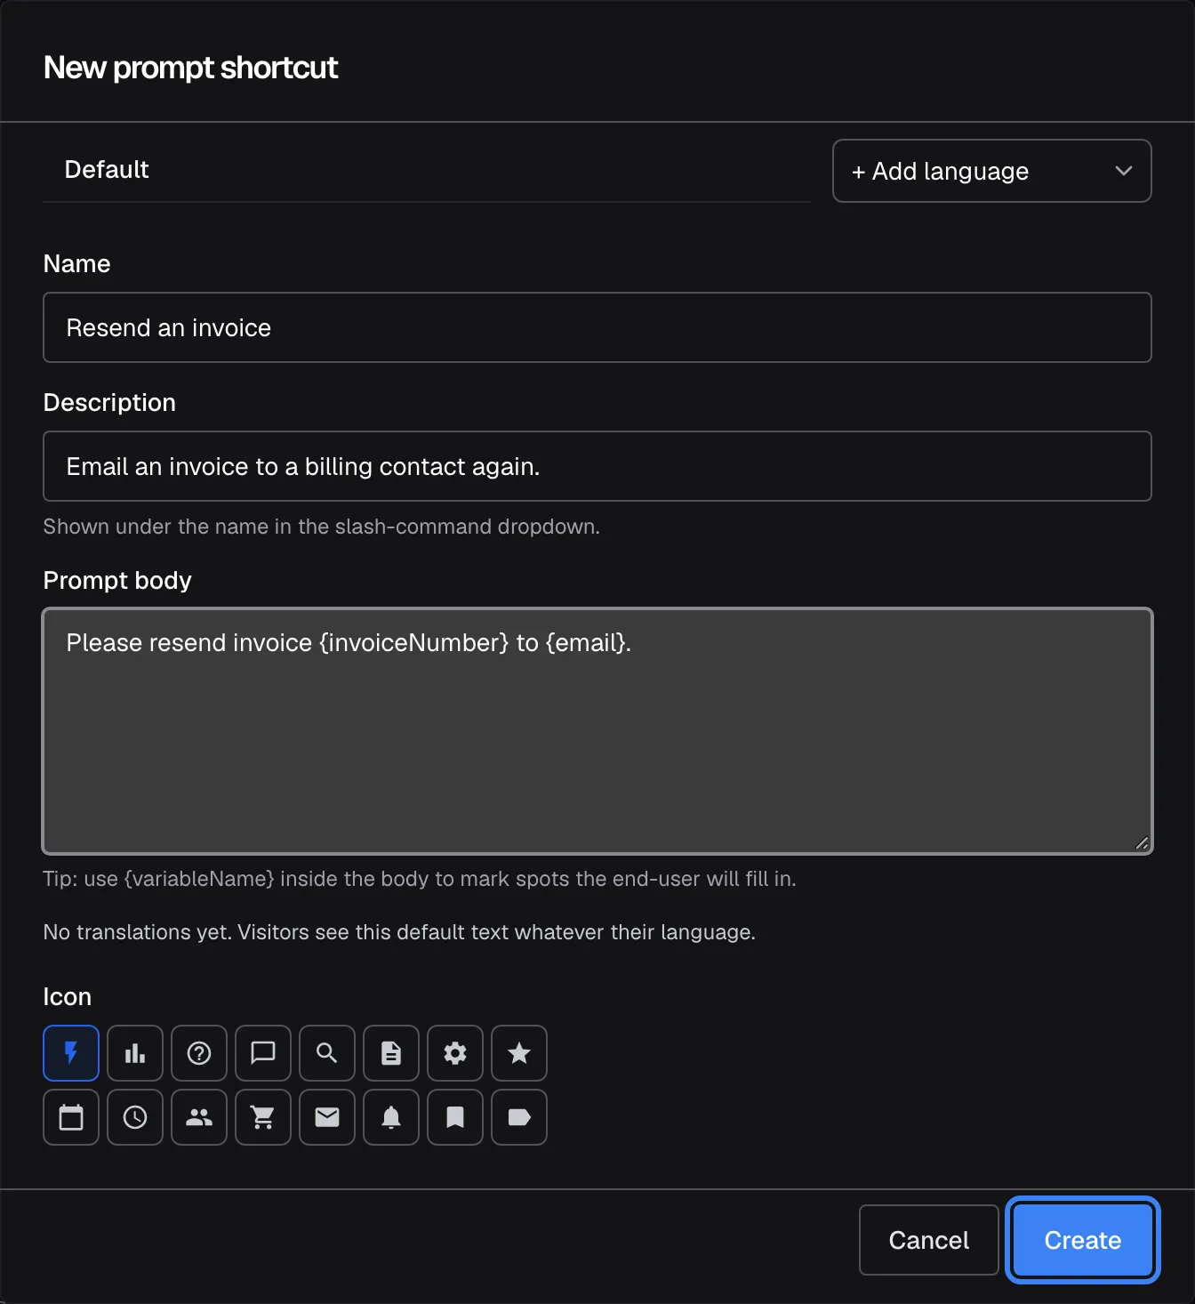Pick the calendar icon
Viewport: 1195px width, 1304px height.
pyautogui.click(x=71, y=1117)
